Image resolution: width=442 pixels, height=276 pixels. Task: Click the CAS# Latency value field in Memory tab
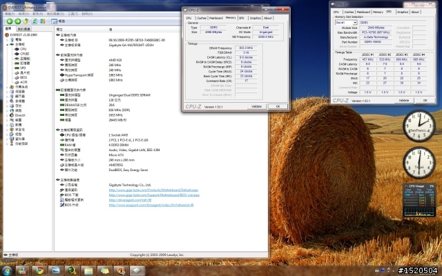pyautogui.click(x=246, y=57)
